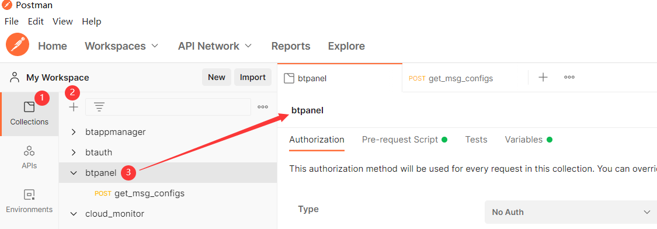
Task: Open the auth Type dropdown
Action: click(571, 212)
